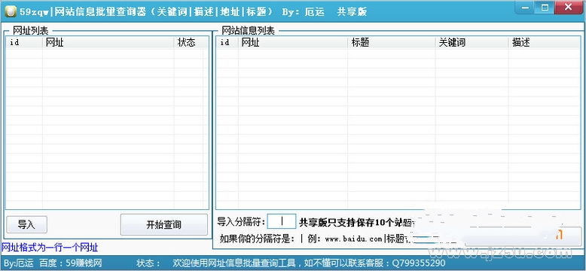The height and width of the screenshot is (271, 586).
Task: Click 百度：59赚钱网 in the status bar
Action: pos(71,263)
